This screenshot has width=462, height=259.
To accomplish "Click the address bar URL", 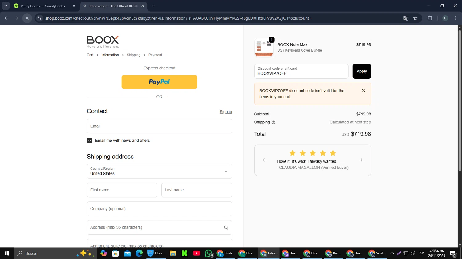I will 178,18.
